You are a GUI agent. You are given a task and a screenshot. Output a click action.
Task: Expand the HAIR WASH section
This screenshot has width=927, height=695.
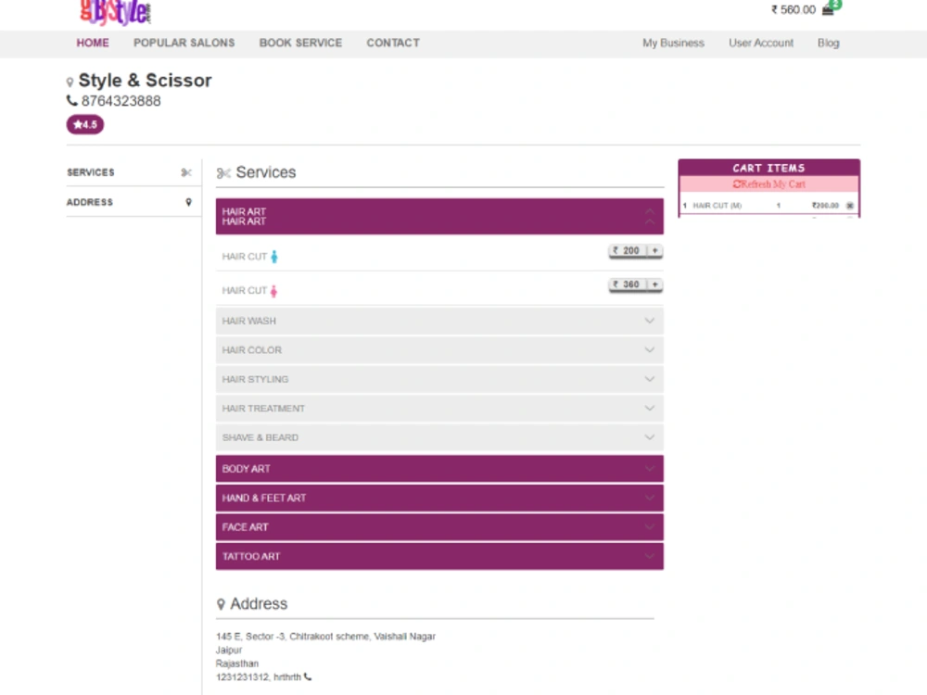(x=439, y=321)
